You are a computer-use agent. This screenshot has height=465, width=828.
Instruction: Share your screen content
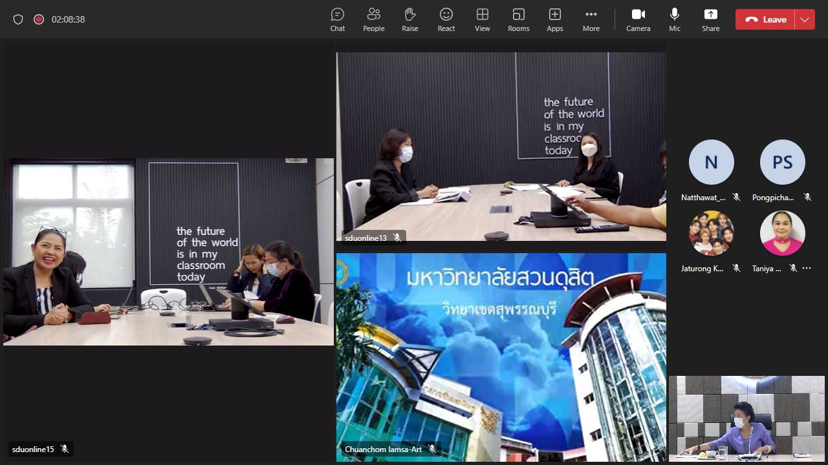coord(710,19)
